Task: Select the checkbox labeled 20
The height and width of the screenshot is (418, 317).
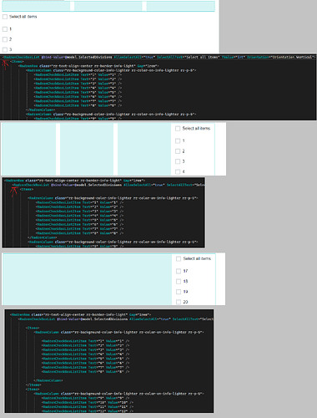Action: coord(179,302)
